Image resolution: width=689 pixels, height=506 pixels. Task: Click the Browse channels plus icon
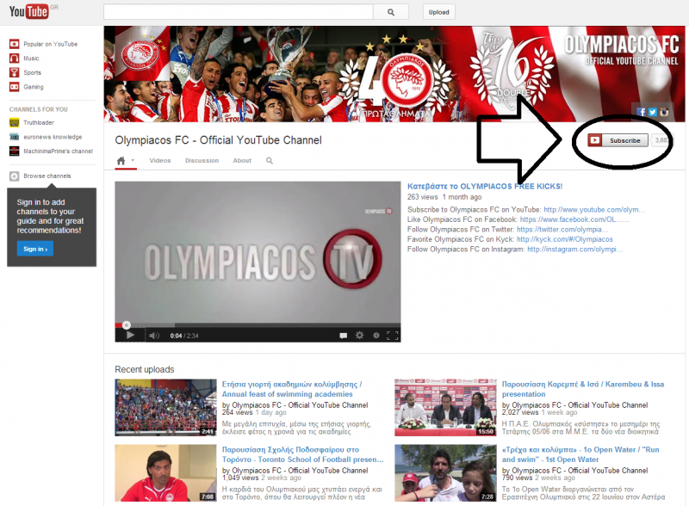point(14,176)
